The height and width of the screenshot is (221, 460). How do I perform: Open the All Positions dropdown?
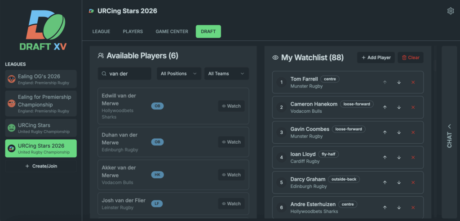(x=179, y=74)
